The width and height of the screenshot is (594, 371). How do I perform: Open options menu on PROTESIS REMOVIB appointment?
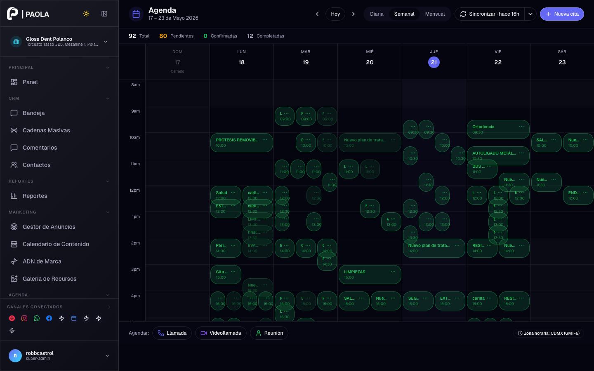point(265,140)
